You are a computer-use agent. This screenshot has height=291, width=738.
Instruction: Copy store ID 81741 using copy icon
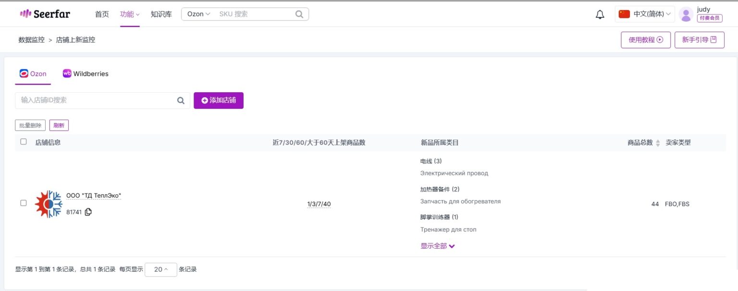87,212
